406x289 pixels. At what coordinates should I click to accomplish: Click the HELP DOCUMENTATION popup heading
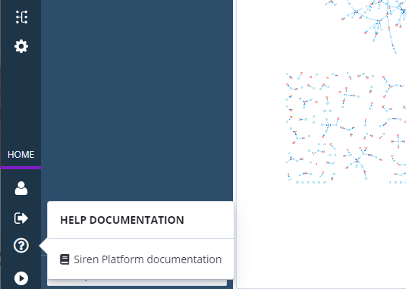point(122,220)
